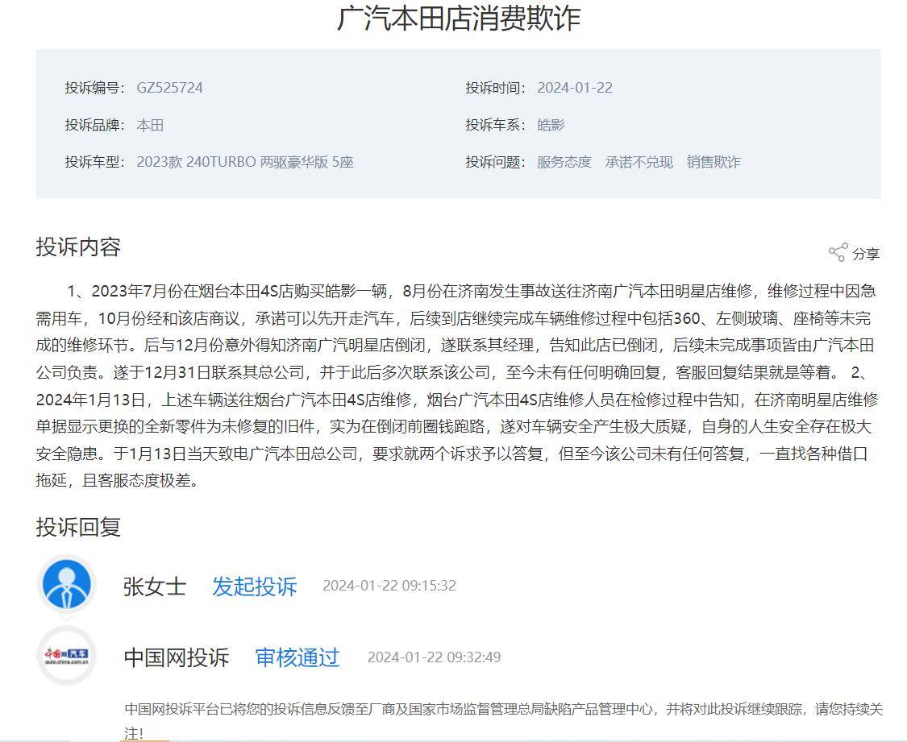Click the complaint date 2024-01-22

tap(575, 88)
